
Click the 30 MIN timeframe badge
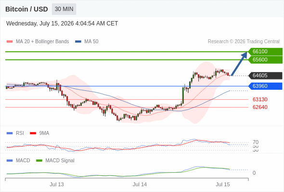pos(64,9)
